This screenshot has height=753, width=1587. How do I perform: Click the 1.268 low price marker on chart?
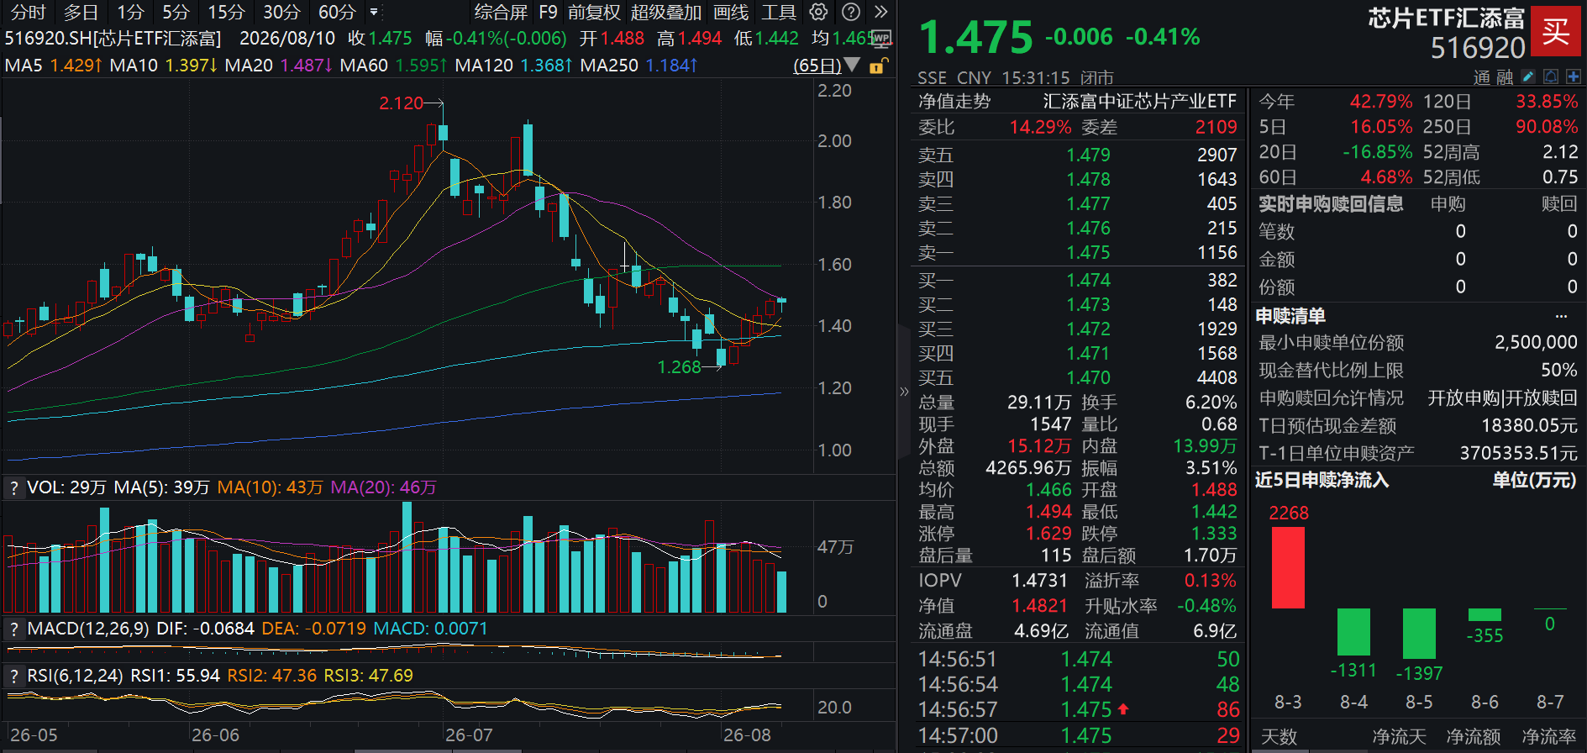pos(679,367)
